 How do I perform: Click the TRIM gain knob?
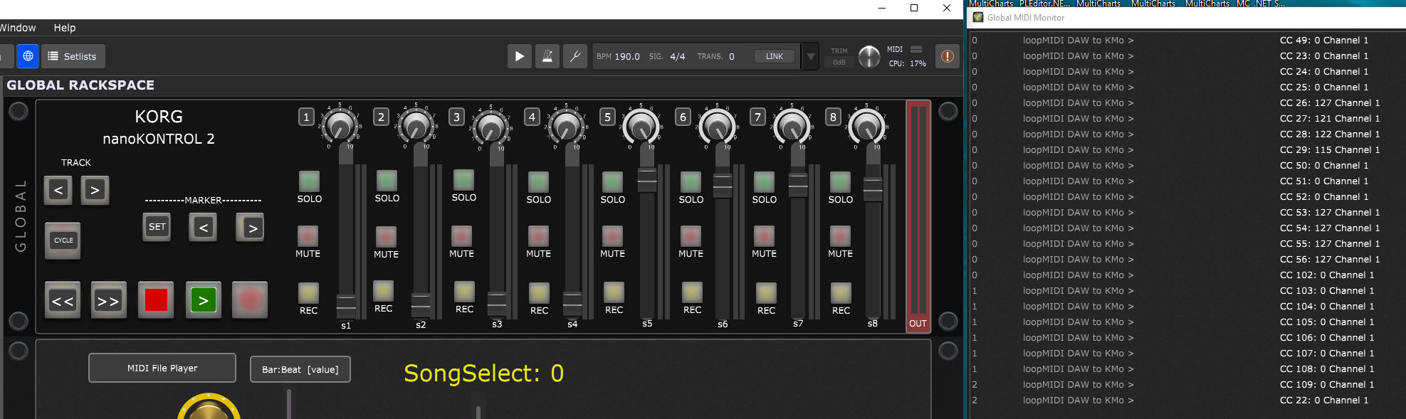[x=869, y=56]
